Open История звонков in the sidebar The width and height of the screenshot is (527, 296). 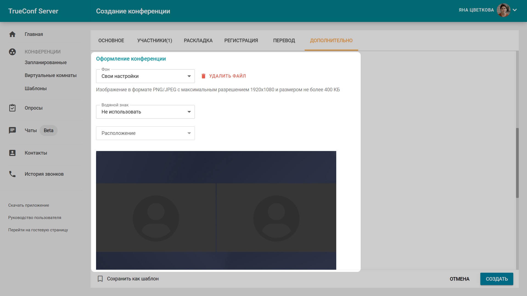pyautogui.click(x=44, y=174)
